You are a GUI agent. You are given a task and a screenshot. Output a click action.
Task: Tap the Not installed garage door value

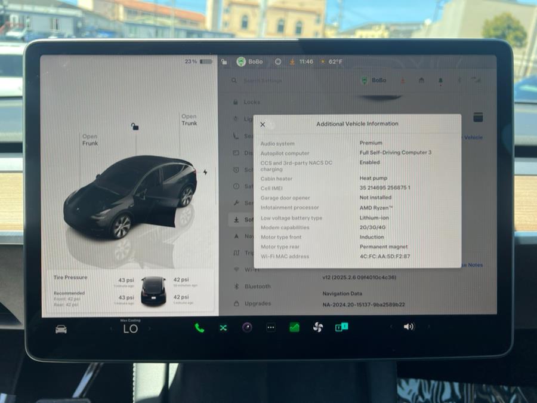[x=375, y=198]
